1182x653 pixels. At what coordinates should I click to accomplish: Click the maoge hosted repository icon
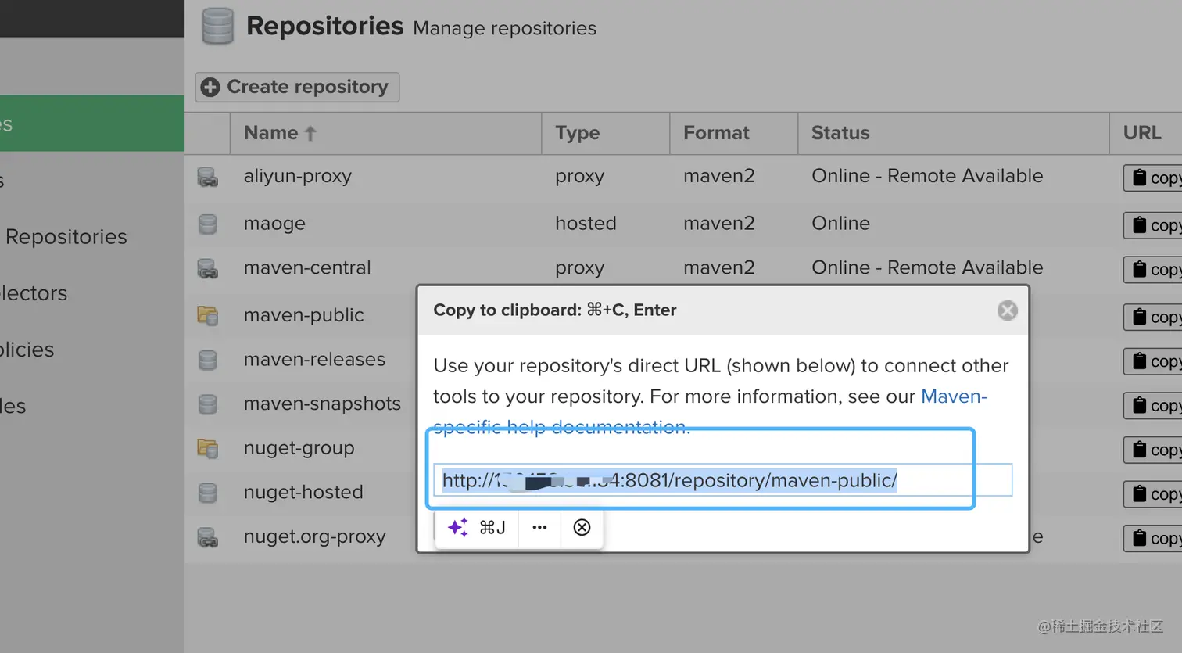point(208,224)
